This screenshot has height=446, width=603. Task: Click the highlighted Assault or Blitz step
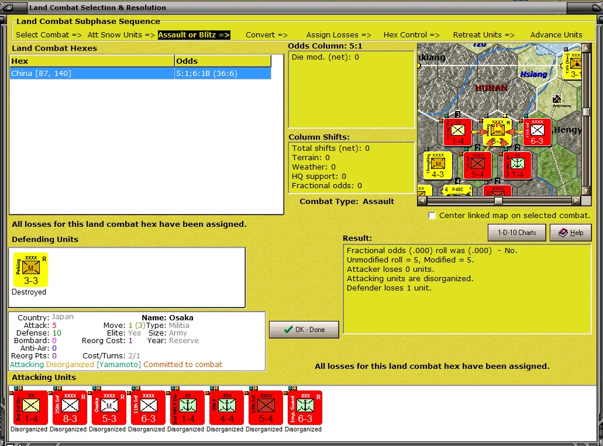(194, 35)
